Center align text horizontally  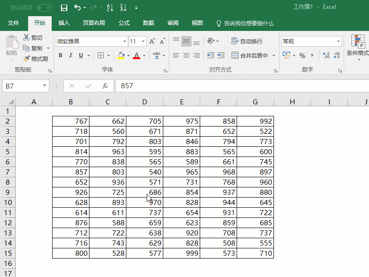[186, 55]
